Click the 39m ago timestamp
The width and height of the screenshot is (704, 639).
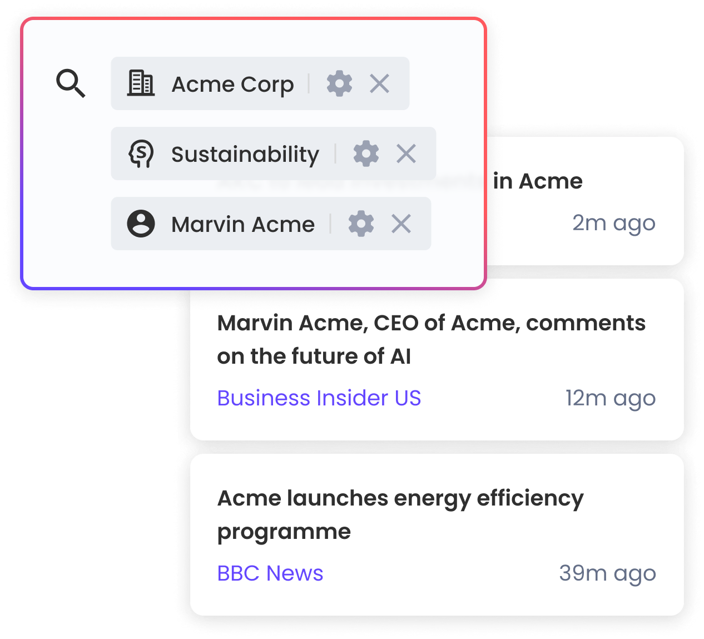point(607,573)
